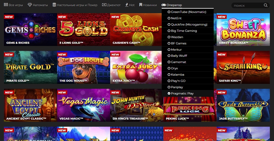
Task: Select Bally Wulff operator
Action: click(x=188, y=56)
